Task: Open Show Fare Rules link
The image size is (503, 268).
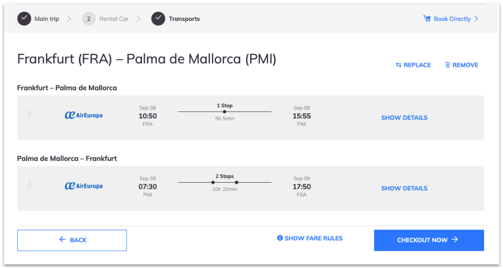Action: click(x=314, y=238)
